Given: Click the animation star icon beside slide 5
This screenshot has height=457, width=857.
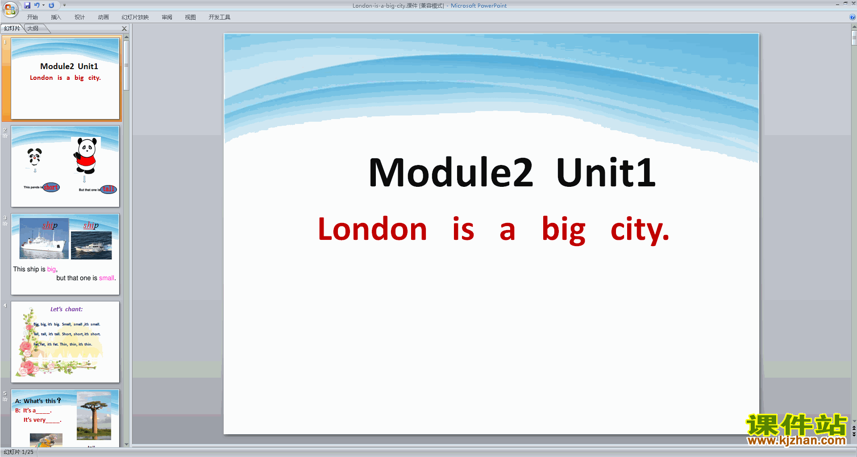Looking at the screenshot, I should click(5, 399).
